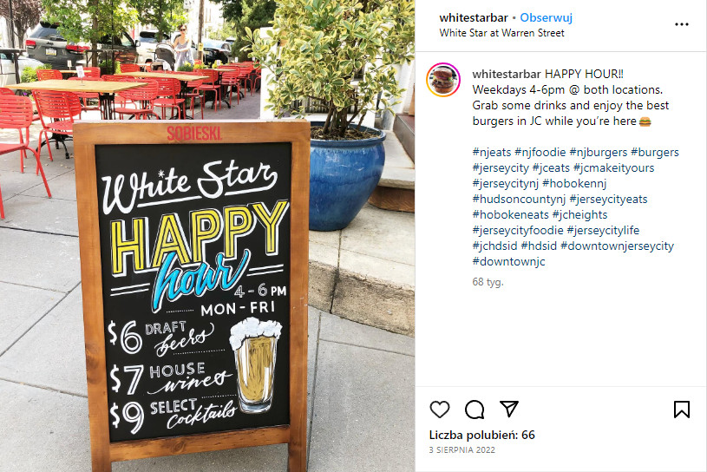Open the 3 sierpnia 2022 date permalink

(x=462, y=450)
